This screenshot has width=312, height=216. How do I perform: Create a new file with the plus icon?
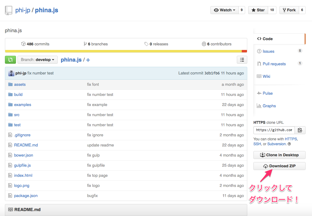tap(88, 60)
